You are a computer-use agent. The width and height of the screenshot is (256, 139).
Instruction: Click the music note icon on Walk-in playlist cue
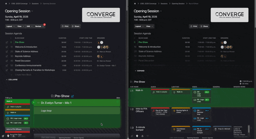click(154, 92)
